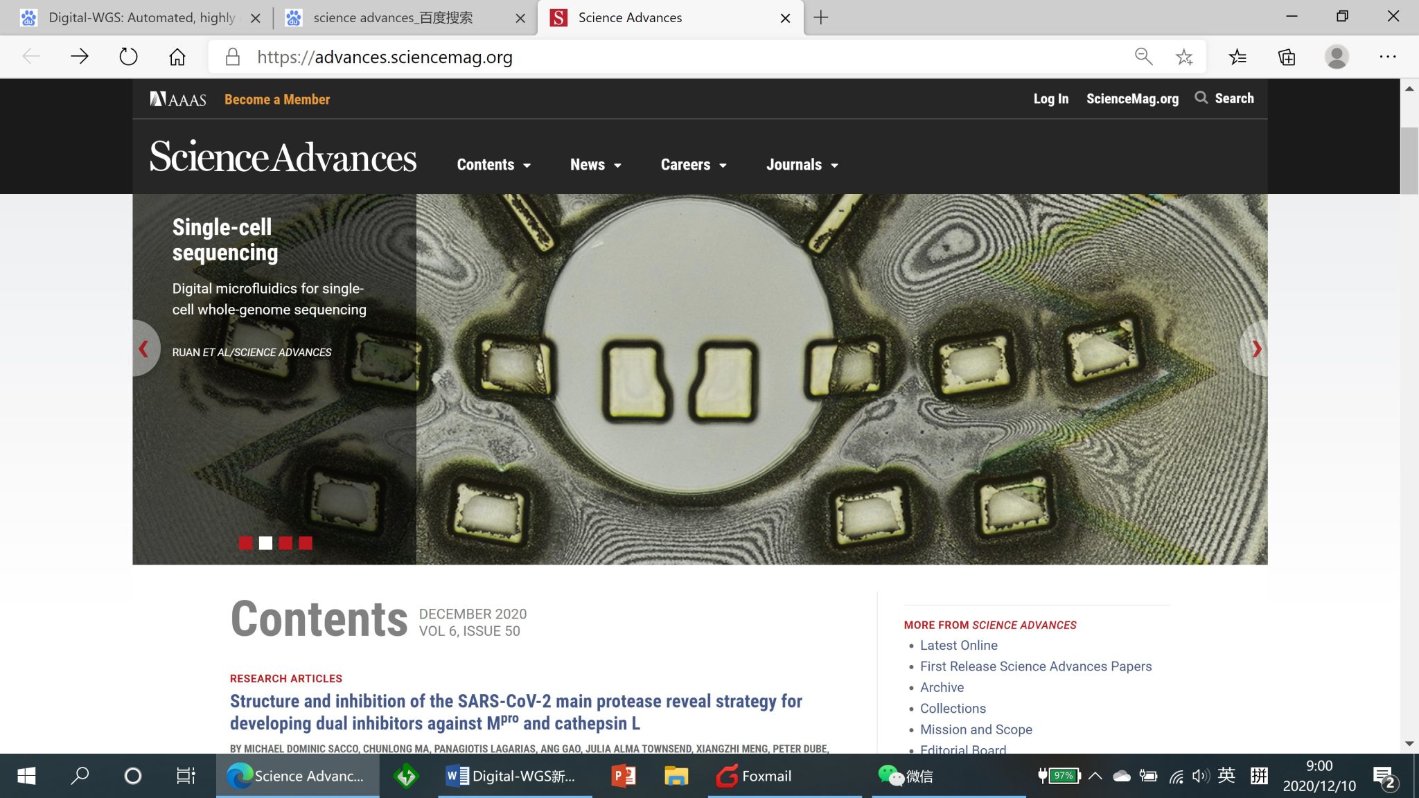Click the home page icon
The width and height of the screenshot is (1419, 798).
pos(177,57)
